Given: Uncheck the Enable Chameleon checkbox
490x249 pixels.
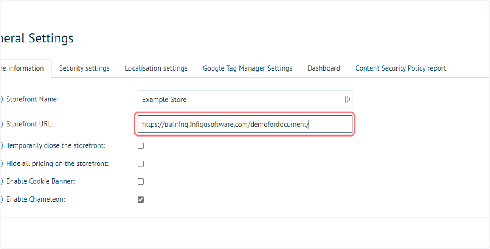Looking at the screenshot, I should (x=140, y=200).
